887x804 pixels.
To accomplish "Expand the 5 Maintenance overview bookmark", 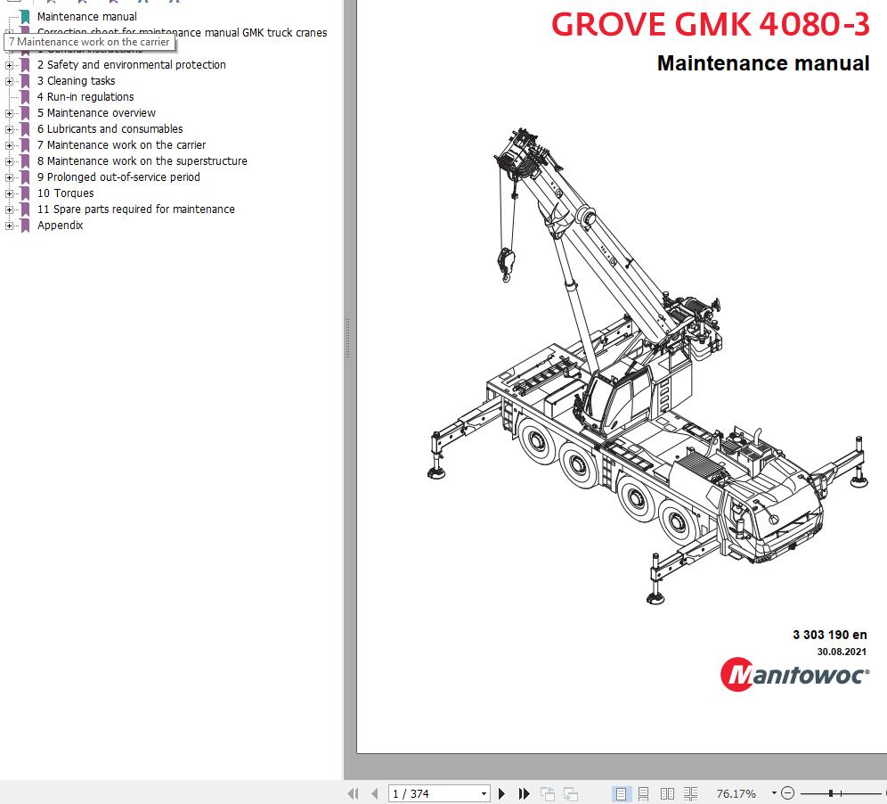I will (x=9, y=113).
